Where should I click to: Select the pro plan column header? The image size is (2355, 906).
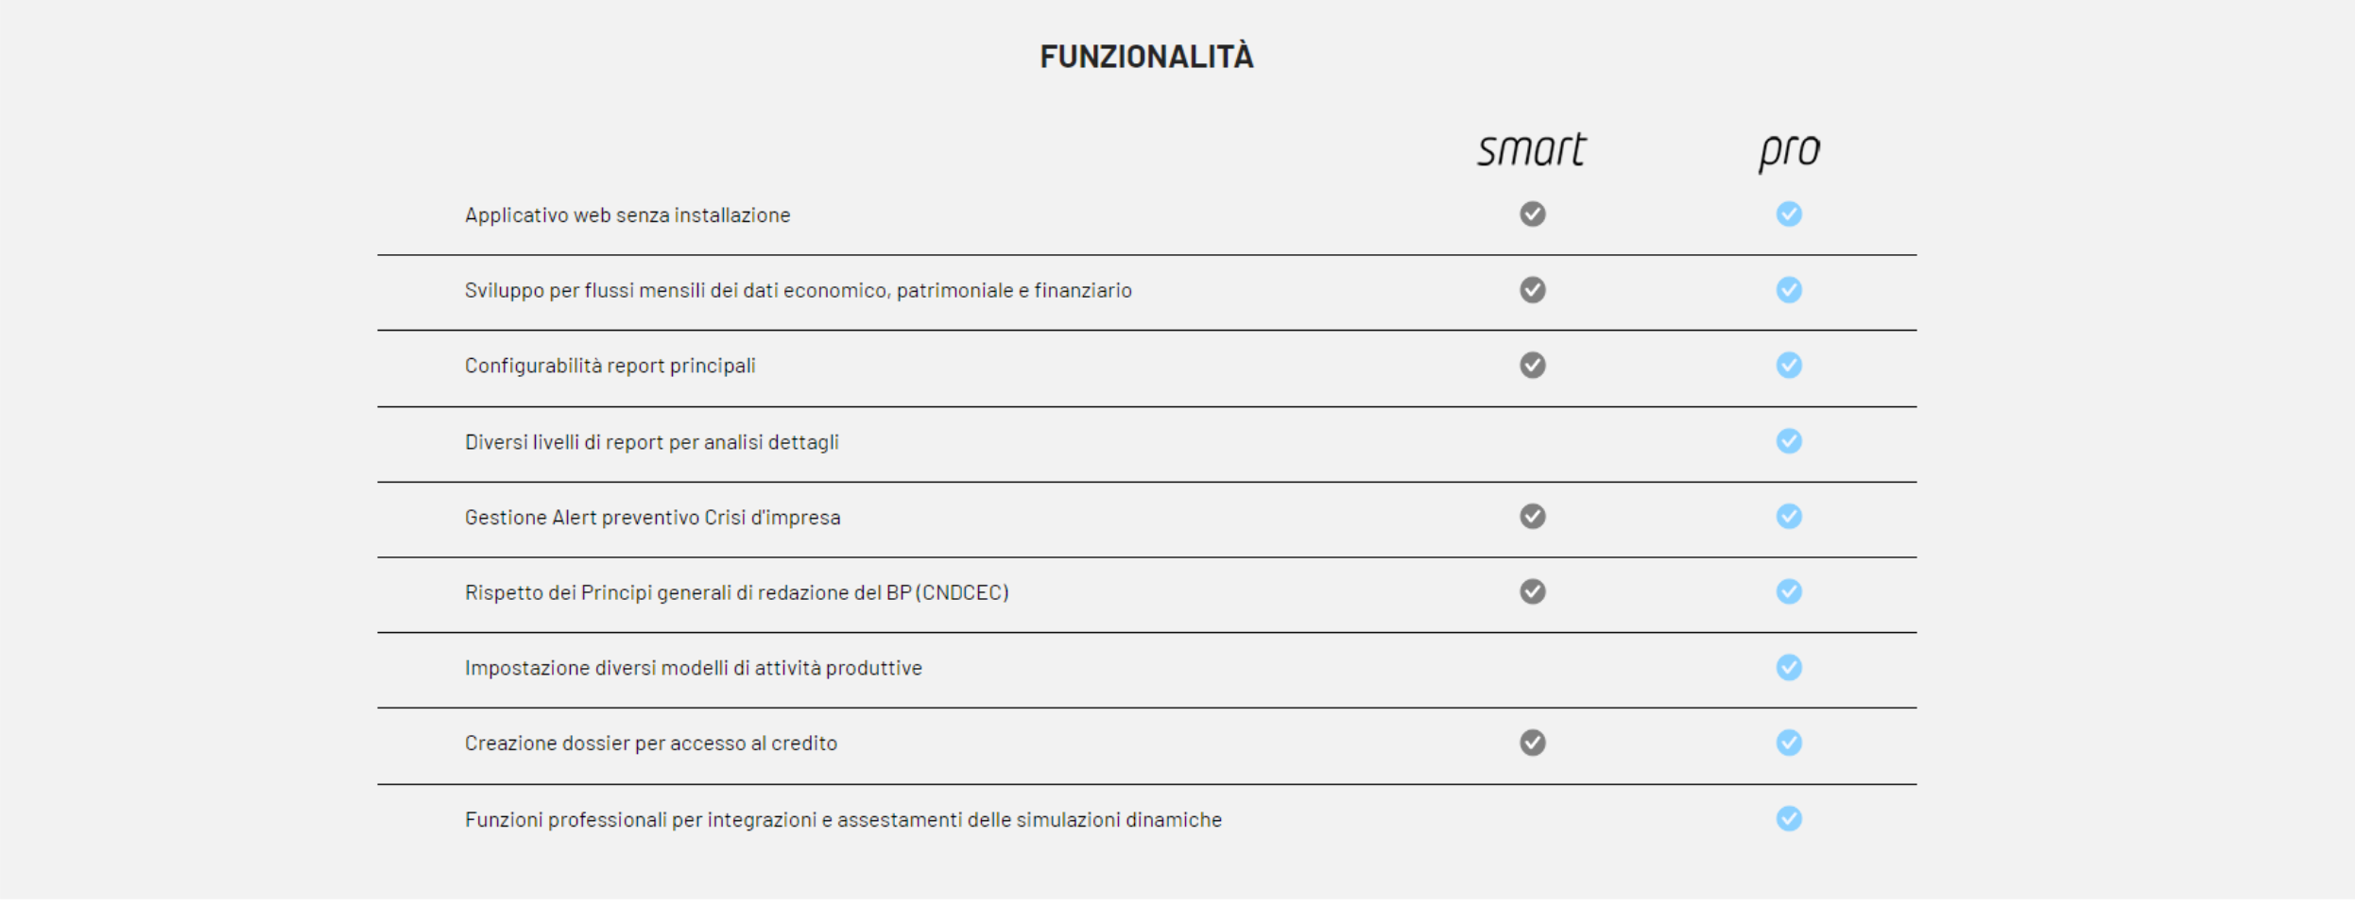(1789, 152)
